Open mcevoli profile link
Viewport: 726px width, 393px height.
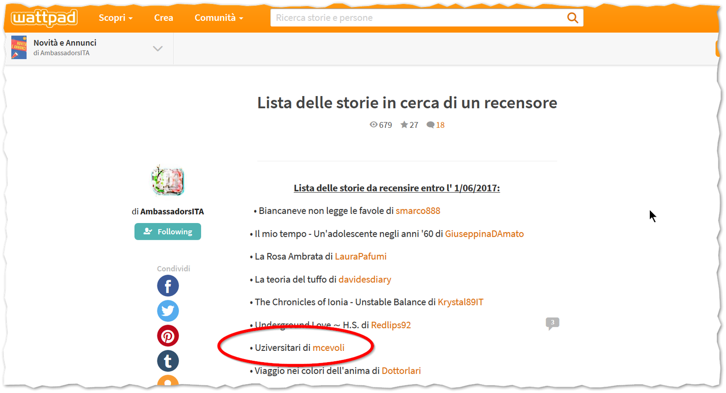point(329,348)
